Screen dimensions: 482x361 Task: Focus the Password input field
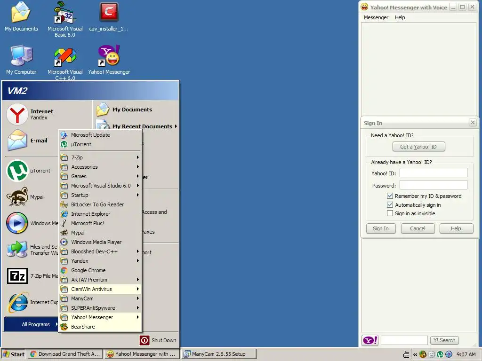click(433, 185)
